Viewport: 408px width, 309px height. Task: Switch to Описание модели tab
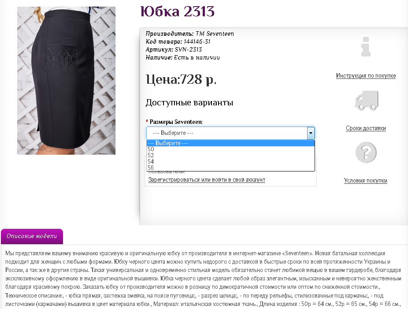click(x=32, y=236)
